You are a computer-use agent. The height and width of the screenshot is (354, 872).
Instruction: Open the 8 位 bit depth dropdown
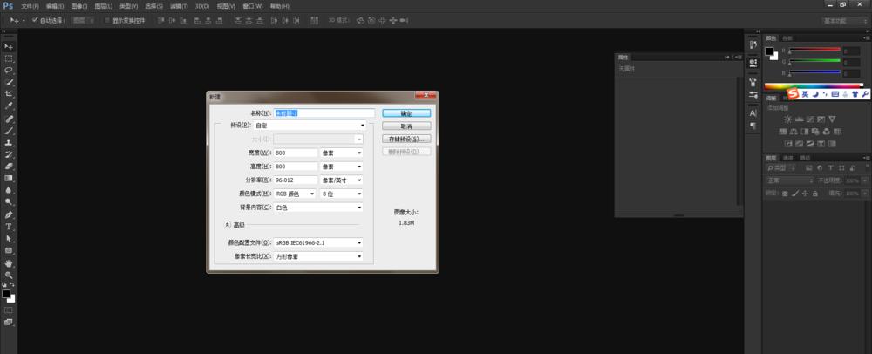point(342,194)
